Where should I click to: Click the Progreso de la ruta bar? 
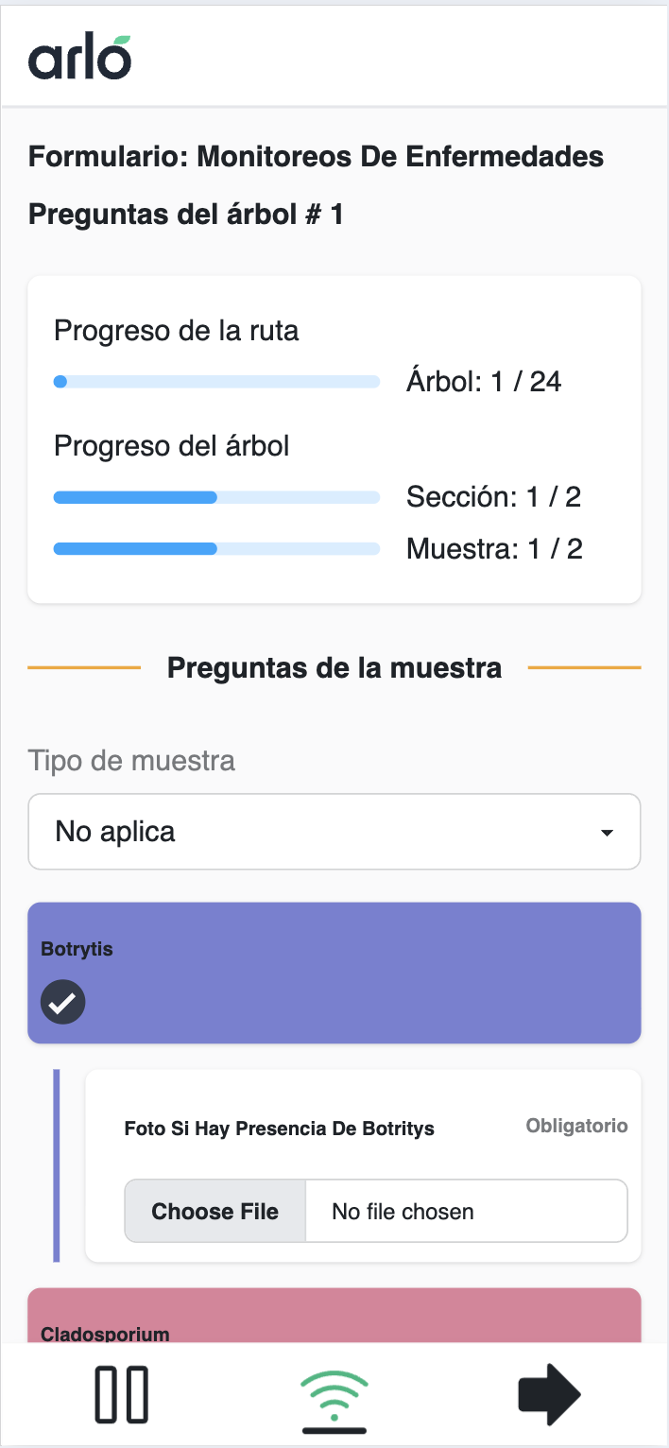tap(216, 382)
